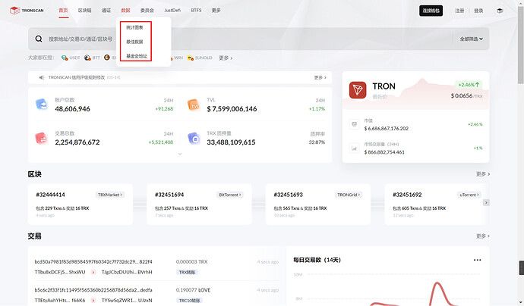Click the TRON price $0.0656 value
The height and width of the screenshot is (306, 524).
point(462,95)
